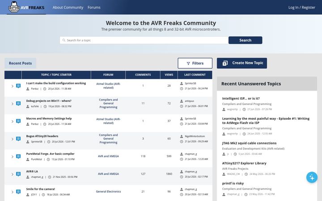
Task: Open JTAG Mk2 squid cable connections topic
Action: coord(249,143)
